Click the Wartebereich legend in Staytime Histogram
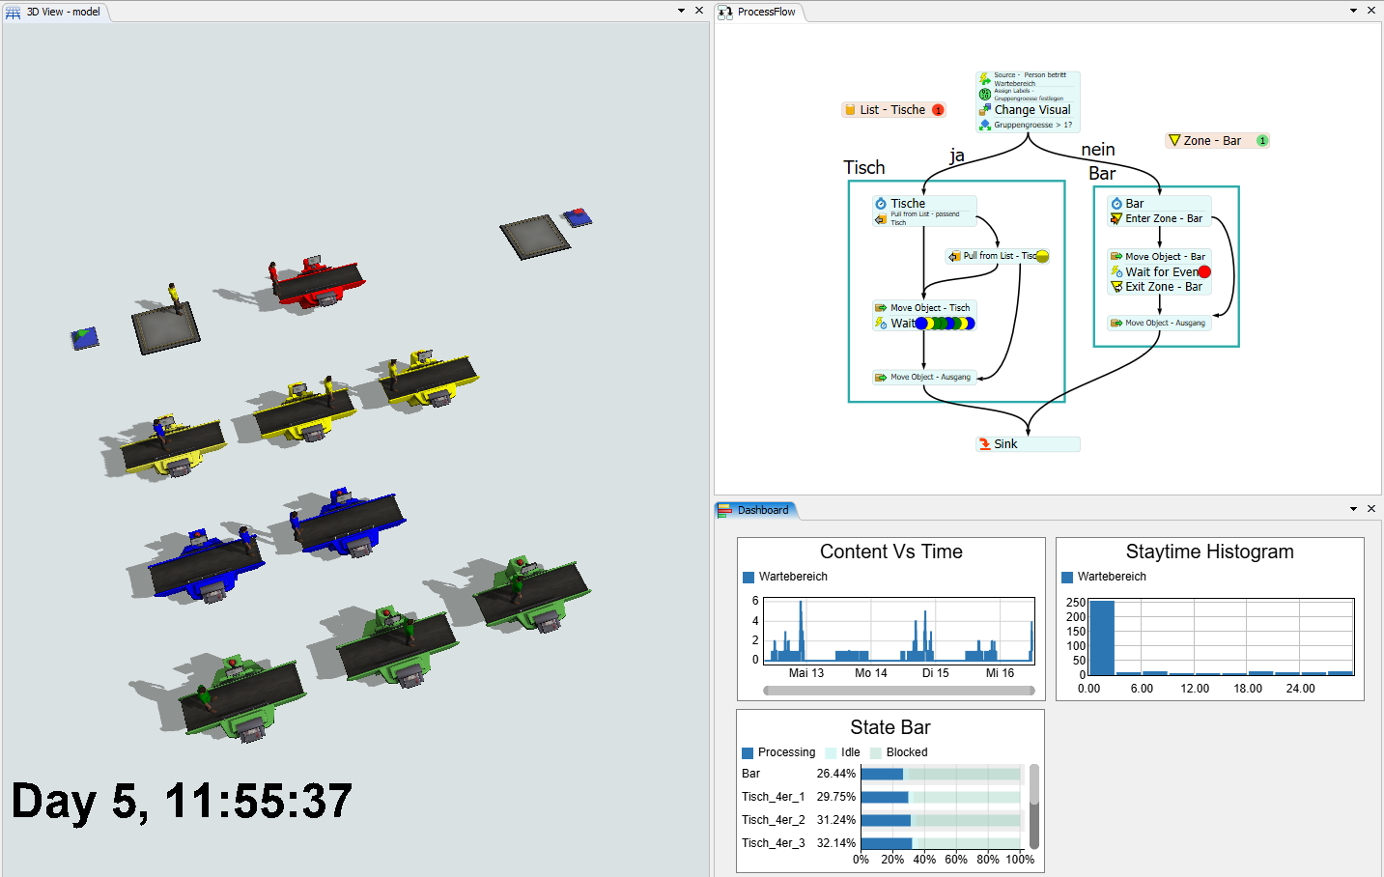The image size is (1384, 877). [1104, 577]
